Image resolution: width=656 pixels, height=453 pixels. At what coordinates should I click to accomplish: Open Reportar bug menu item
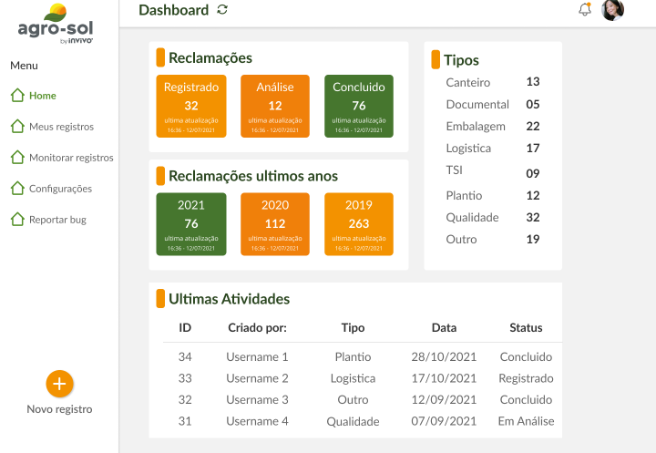coord(57,220)
